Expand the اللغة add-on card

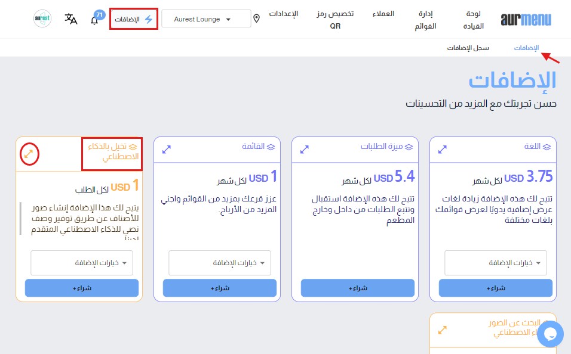[x=443, y=149]
